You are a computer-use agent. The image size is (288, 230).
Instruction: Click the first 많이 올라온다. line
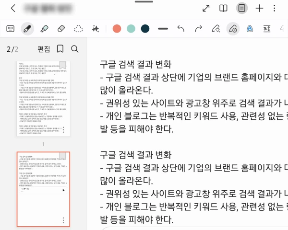pos(126,90)
